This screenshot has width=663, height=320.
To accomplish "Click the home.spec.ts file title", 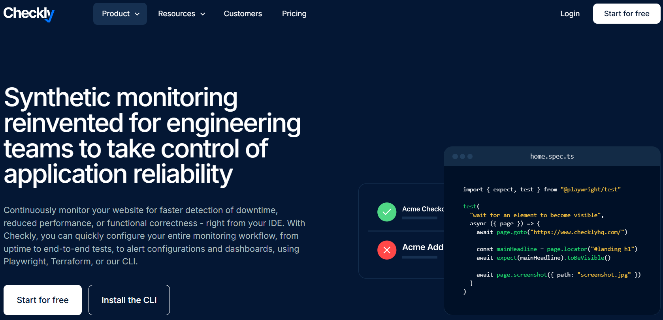I will pyautogui.click(x=552, y=157).
